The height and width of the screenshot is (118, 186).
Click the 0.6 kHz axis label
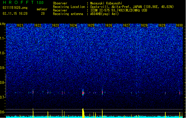tap(3, 112)
